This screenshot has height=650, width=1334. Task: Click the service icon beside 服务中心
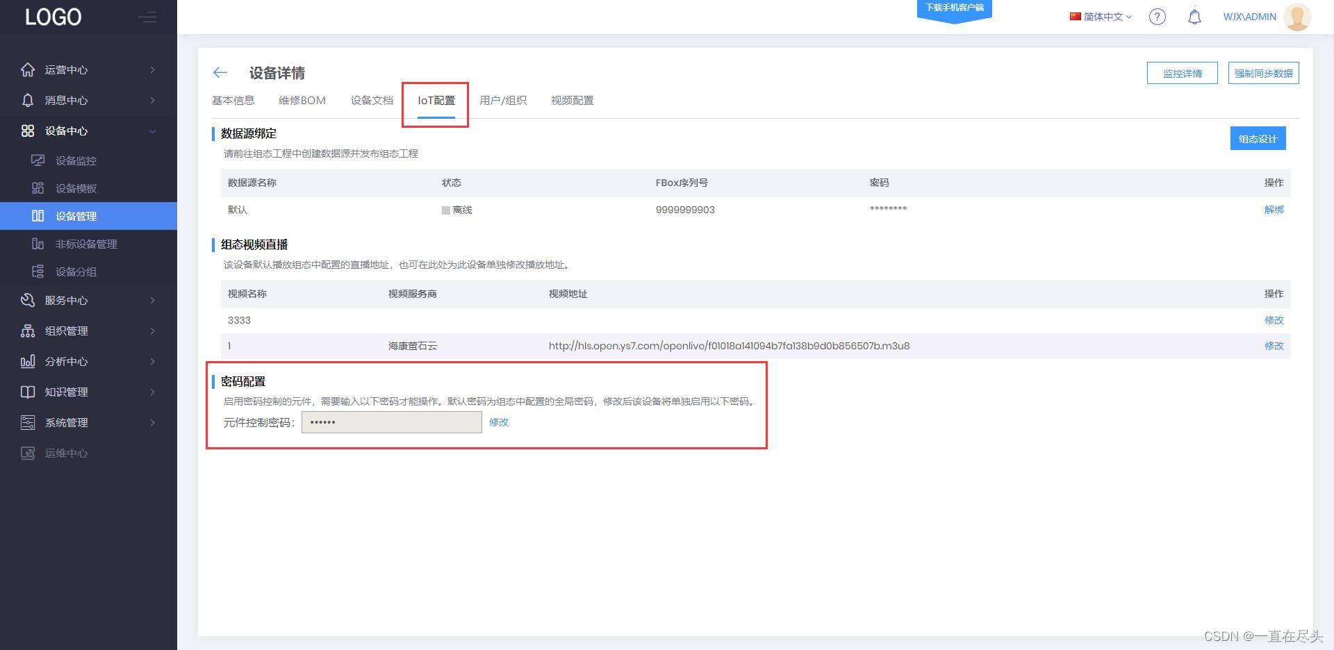28,300
